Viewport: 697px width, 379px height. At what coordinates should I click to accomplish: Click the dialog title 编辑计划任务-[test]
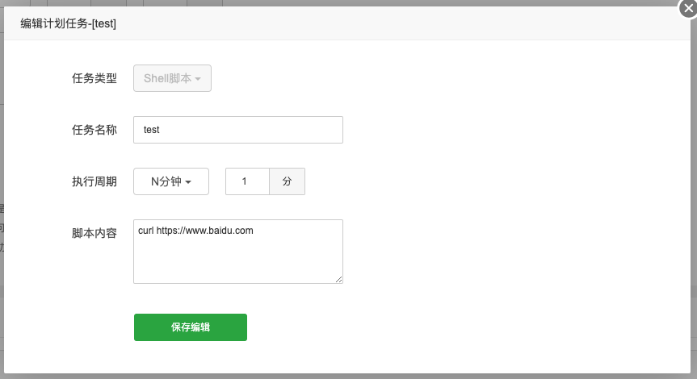pyautogui.click(x=69, y=24)
